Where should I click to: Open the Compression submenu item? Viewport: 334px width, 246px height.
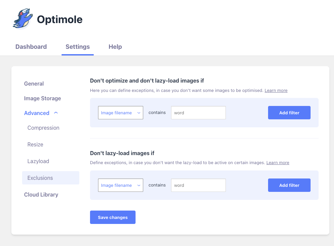coord(43,128)
